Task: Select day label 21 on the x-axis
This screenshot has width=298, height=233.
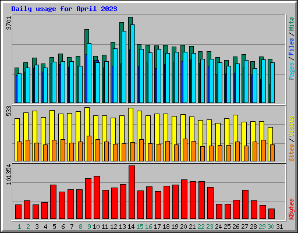Action: coord(192,227)
